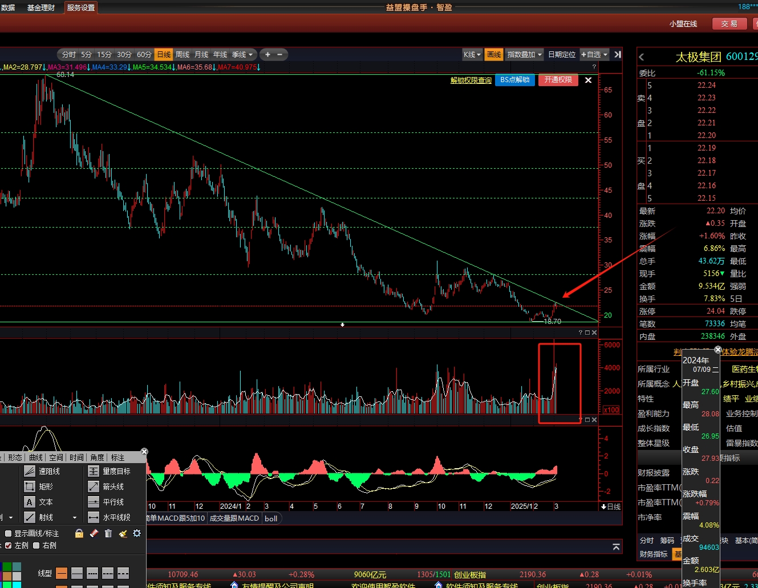Select the 水平线段 horizontal segment tool
The height and width of the screenshot is (588, 758).
click(x=109, y=517)
